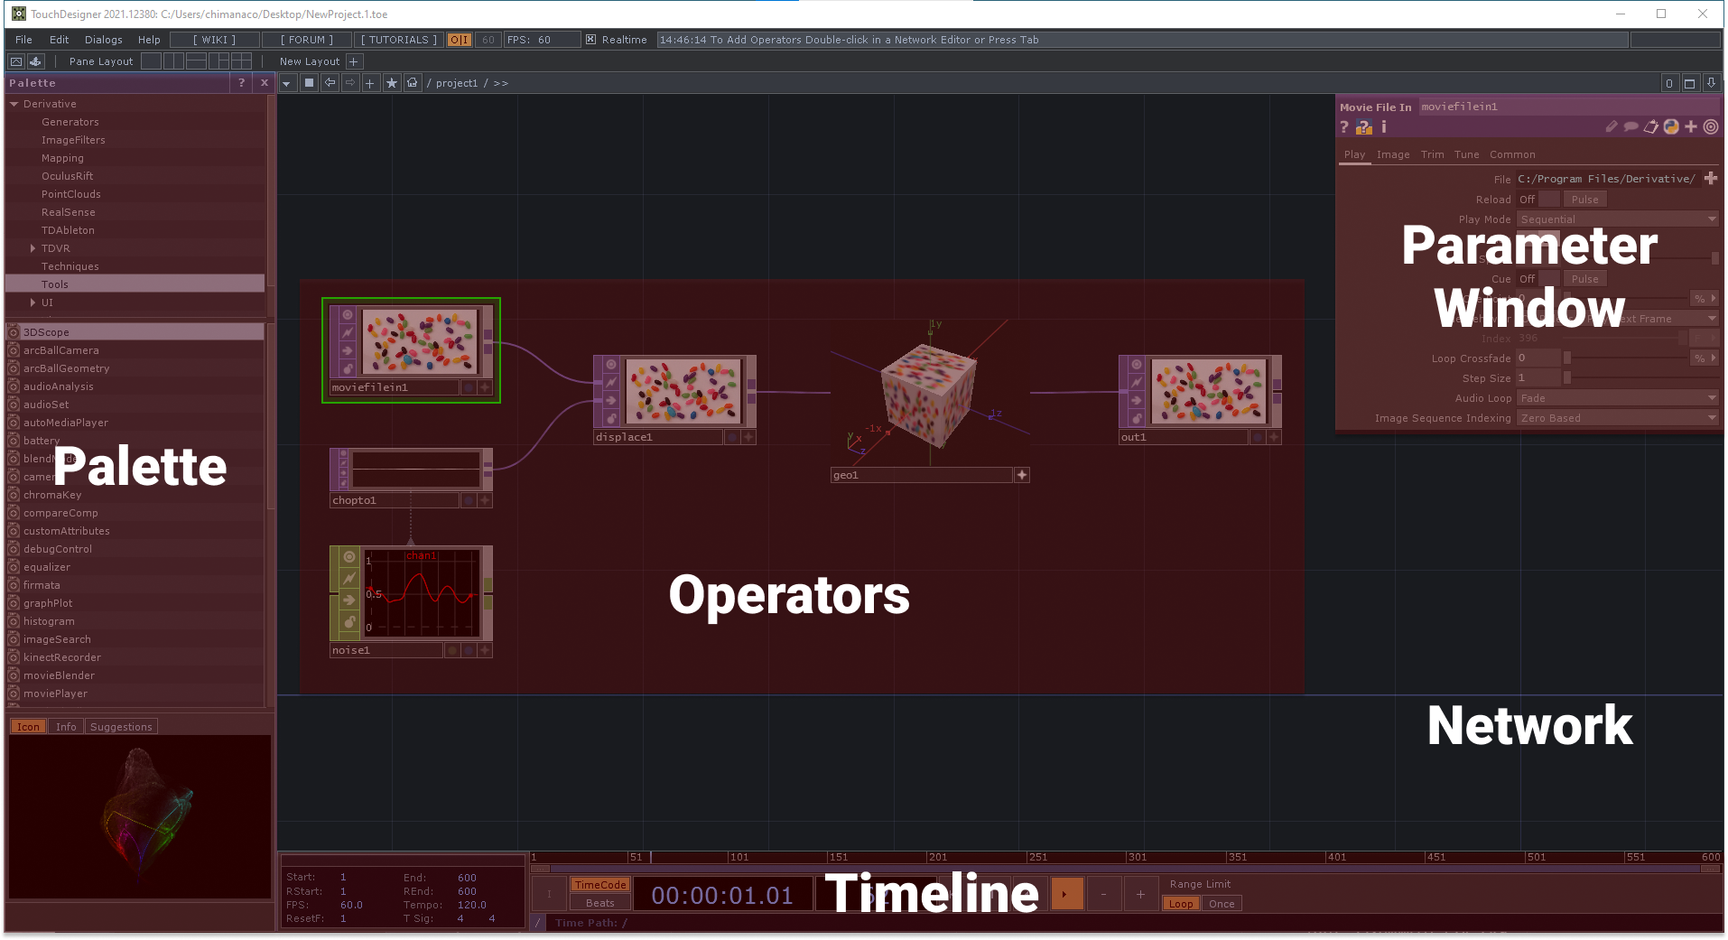This screenshot has height=940, width=1728.
Task: Click the Python help icon in parameter window
Action: [1363, 127]
